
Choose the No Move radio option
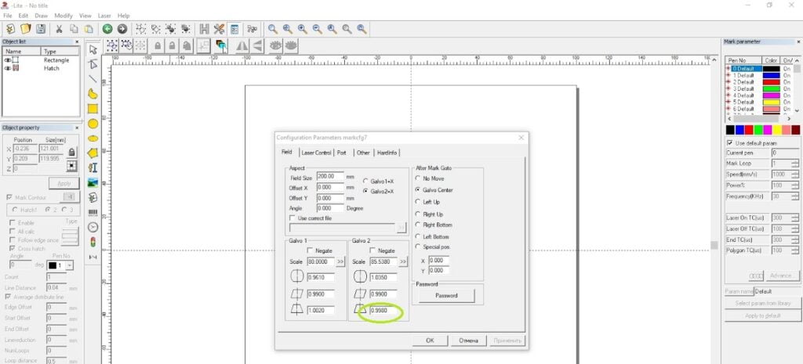click(x=418, y=178)
